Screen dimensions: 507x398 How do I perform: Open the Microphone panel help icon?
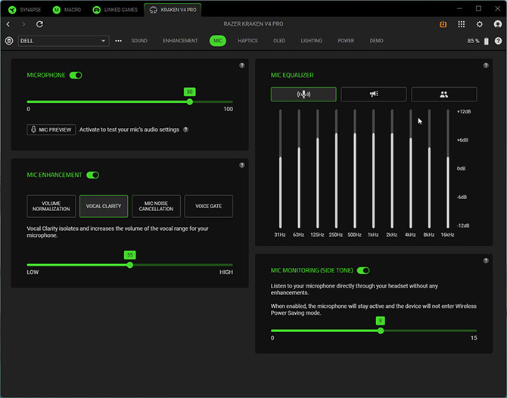(242, 65)
